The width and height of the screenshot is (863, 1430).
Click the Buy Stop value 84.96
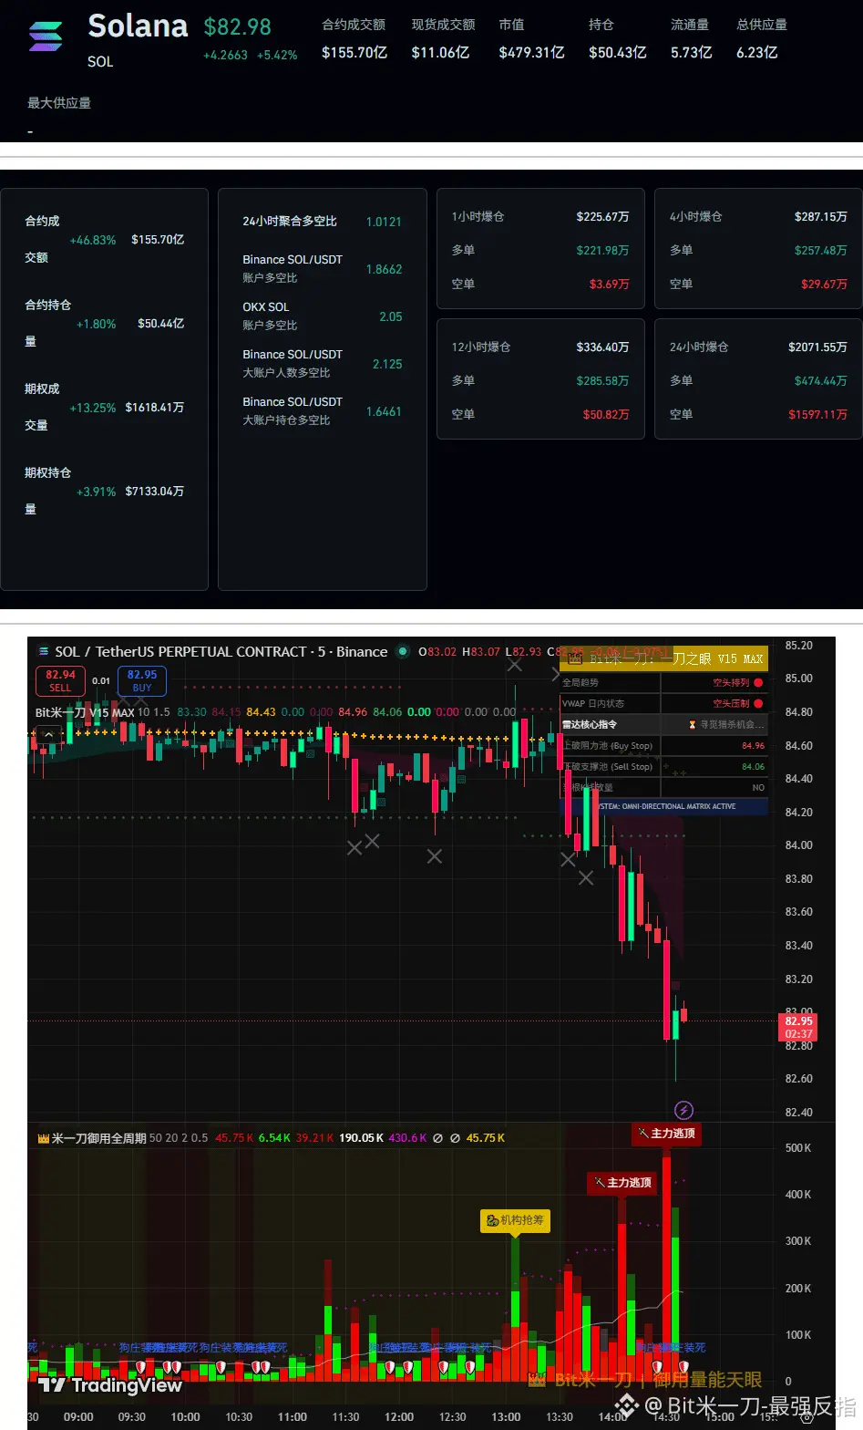tap(753, 746)
